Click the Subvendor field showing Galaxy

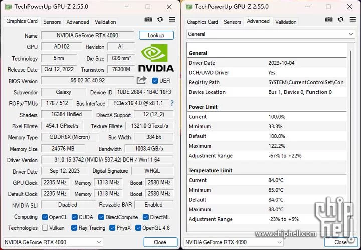63,92
